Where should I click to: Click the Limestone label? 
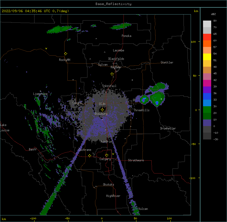pyautogui.click(x=40, y=94)
